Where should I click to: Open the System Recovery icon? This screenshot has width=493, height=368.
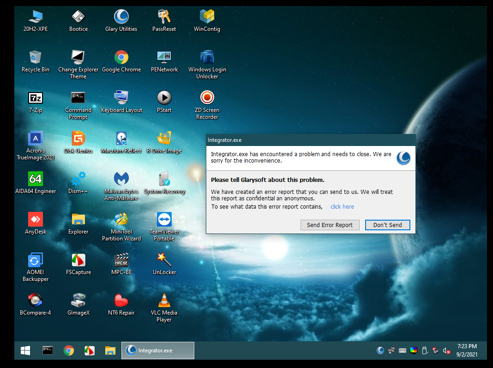(x=164, y=183)
